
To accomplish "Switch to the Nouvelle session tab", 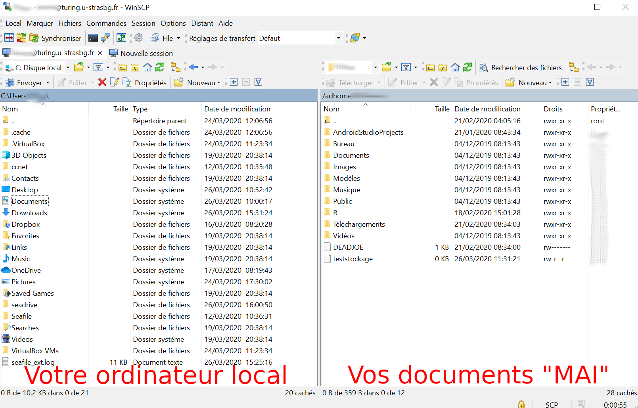I will [x=142, y=53].
